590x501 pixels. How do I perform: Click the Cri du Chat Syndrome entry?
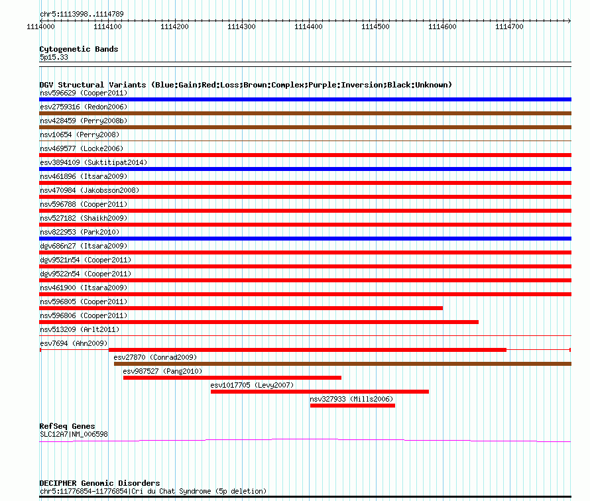point(153,491)
